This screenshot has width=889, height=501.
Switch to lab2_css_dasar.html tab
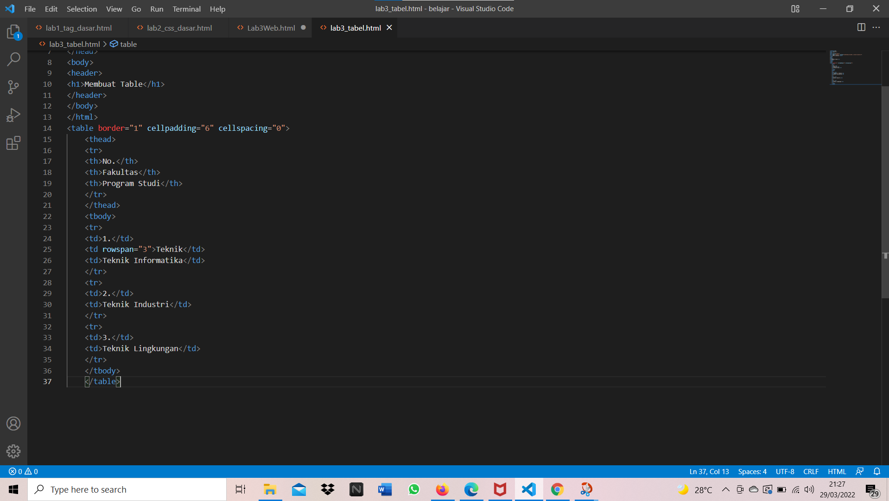(179, 28)
